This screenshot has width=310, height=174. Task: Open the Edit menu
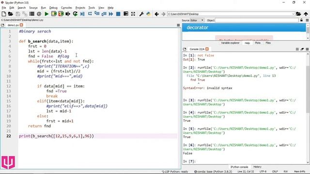pos(12,8)
